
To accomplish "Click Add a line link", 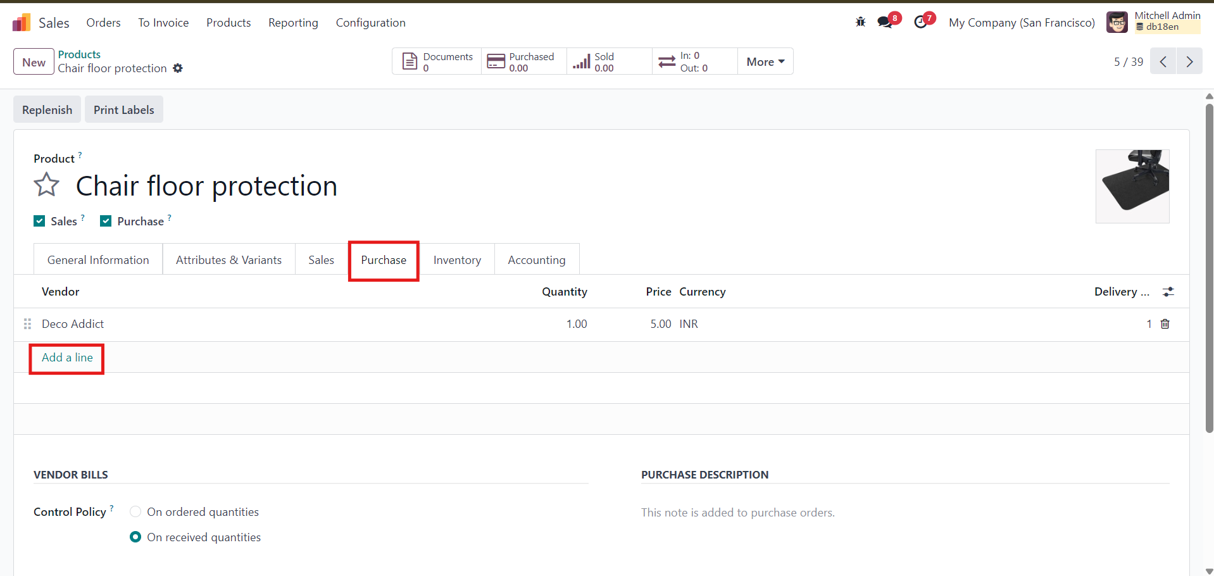I will [x=67, y=358].
